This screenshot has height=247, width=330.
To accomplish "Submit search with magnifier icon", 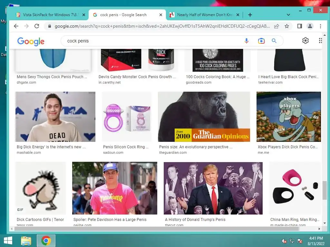I will [x=274, y=41].
